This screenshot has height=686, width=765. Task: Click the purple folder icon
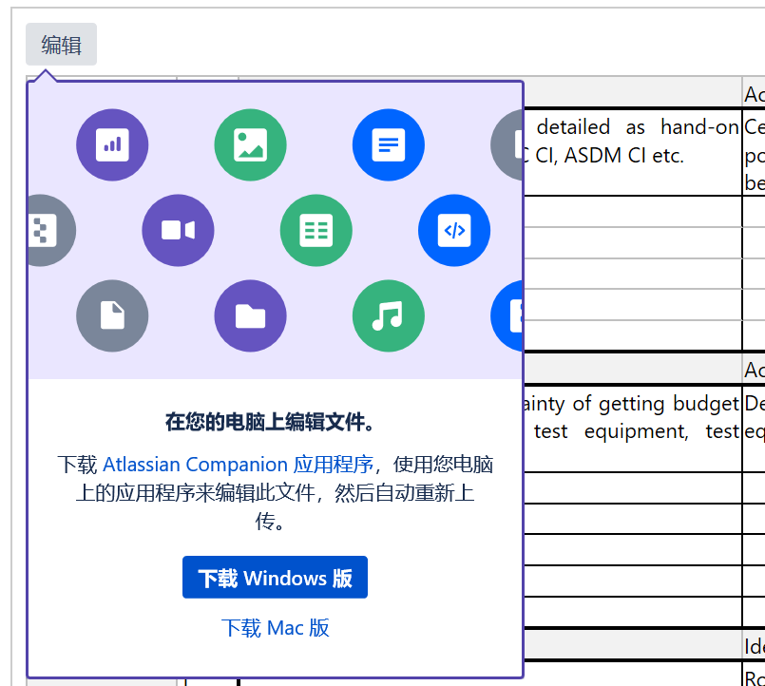point(250,315)
